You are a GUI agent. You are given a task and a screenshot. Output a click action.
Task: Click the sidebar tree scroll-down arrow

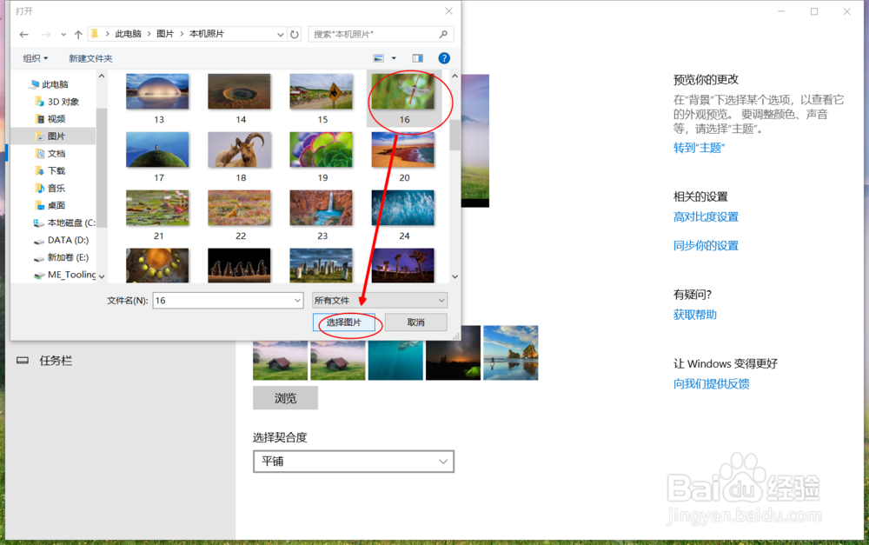coord(102,276)
